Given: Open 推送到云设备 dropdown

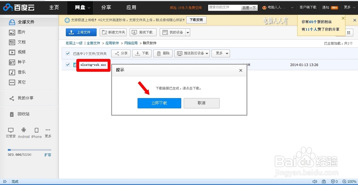Looking at the screenshot, I should [x=192, y=53].
